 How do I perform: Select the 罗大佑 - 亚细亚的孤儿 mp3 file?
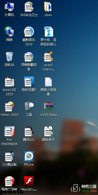coord(48,32)
